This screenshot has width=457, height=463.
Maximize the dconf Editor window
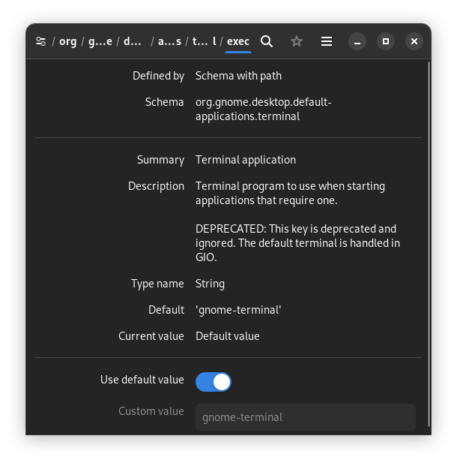coord(386,41)
